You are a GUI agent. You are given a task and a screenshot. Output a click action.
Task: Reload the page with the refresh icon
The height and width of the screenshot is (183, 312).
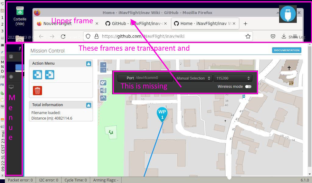63,36
